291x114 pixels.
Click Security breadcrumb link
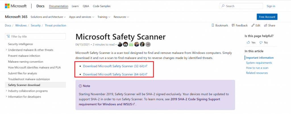(x=36, y=25)
